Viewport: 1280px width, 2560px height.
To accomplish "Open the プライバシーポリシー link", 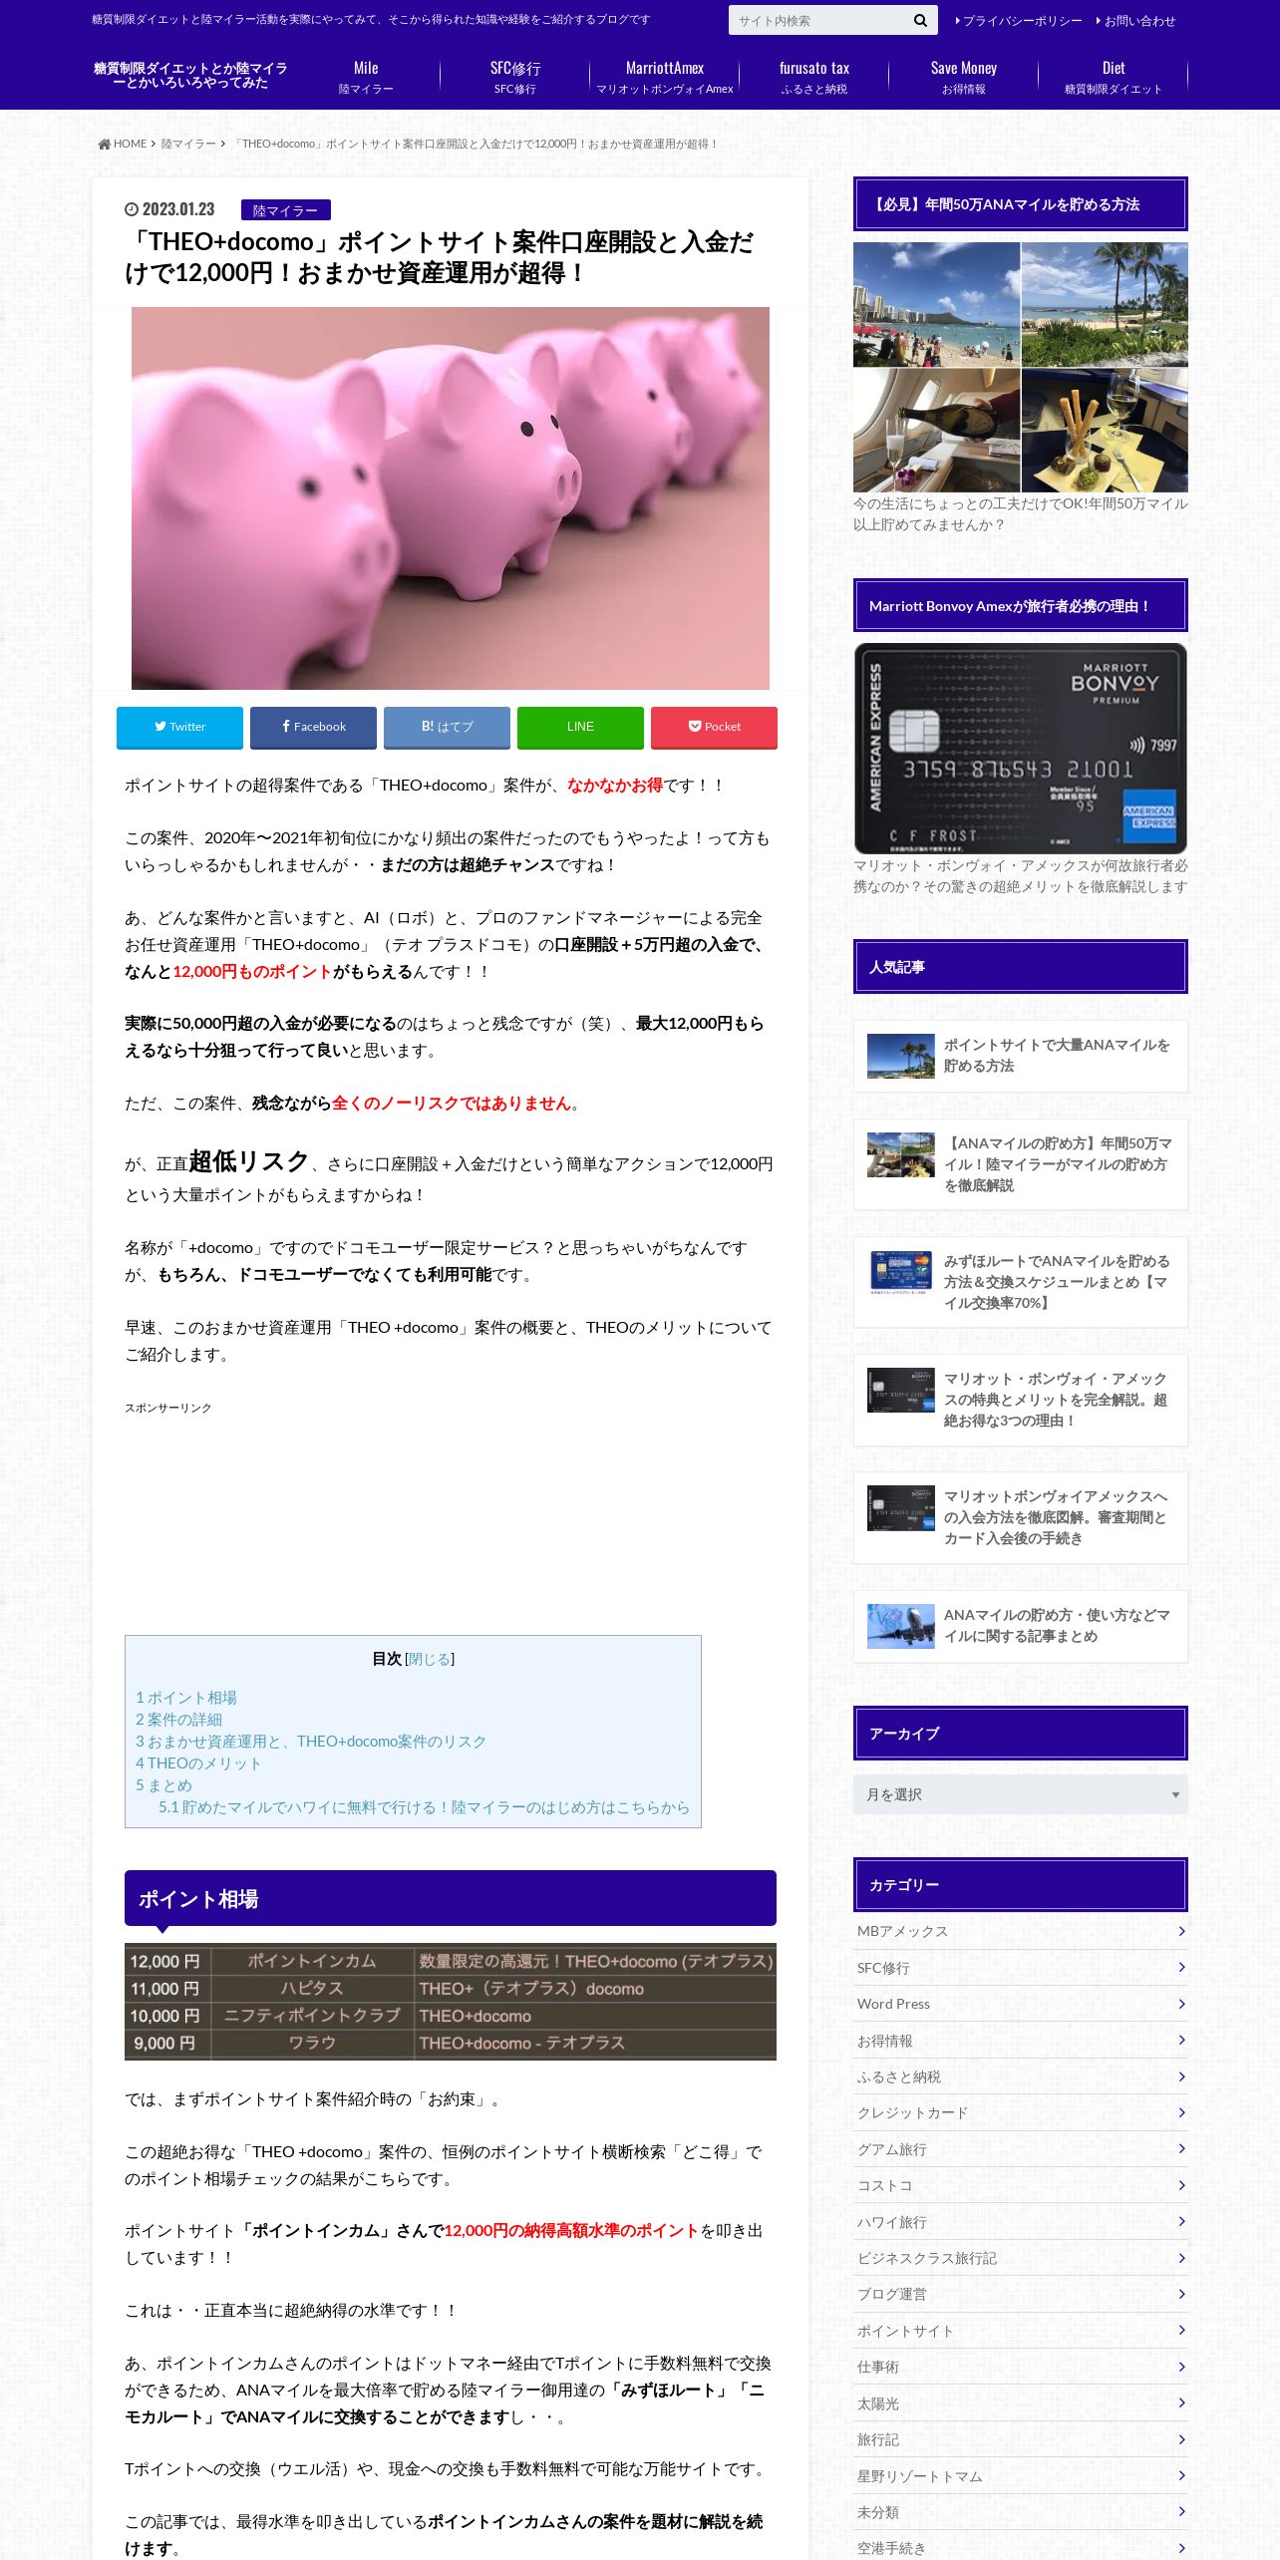I will click(1019, 21).
